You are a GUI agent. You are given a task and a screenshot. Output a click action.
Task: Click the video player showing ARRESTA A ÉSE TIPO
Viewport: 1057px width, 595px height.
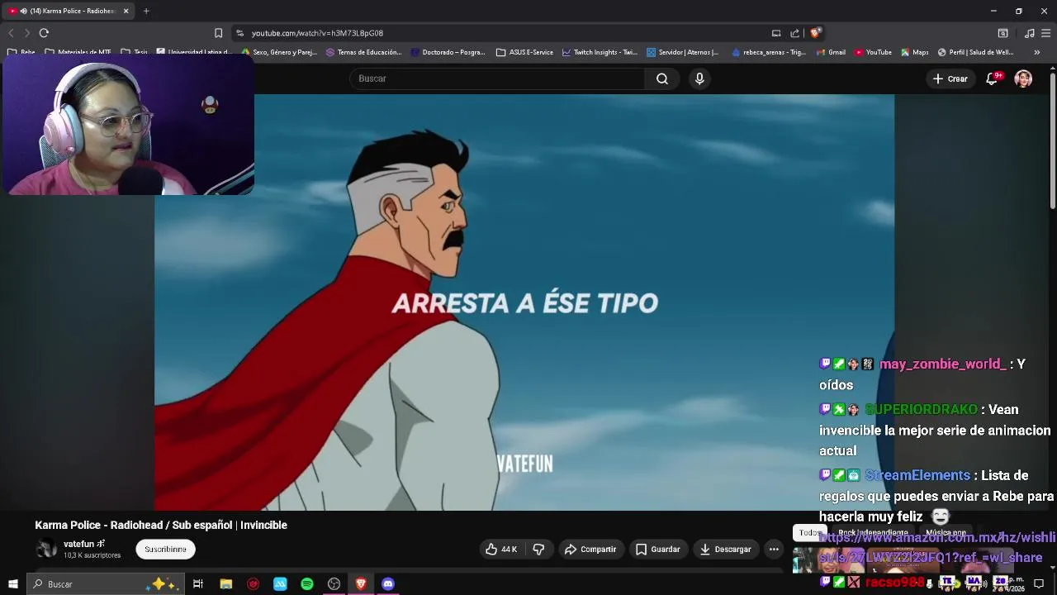(x=524, y=302)
